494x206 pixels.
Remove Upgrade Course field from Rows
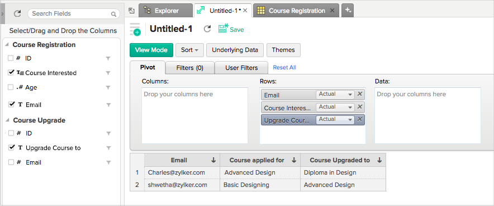pos(359,120)
